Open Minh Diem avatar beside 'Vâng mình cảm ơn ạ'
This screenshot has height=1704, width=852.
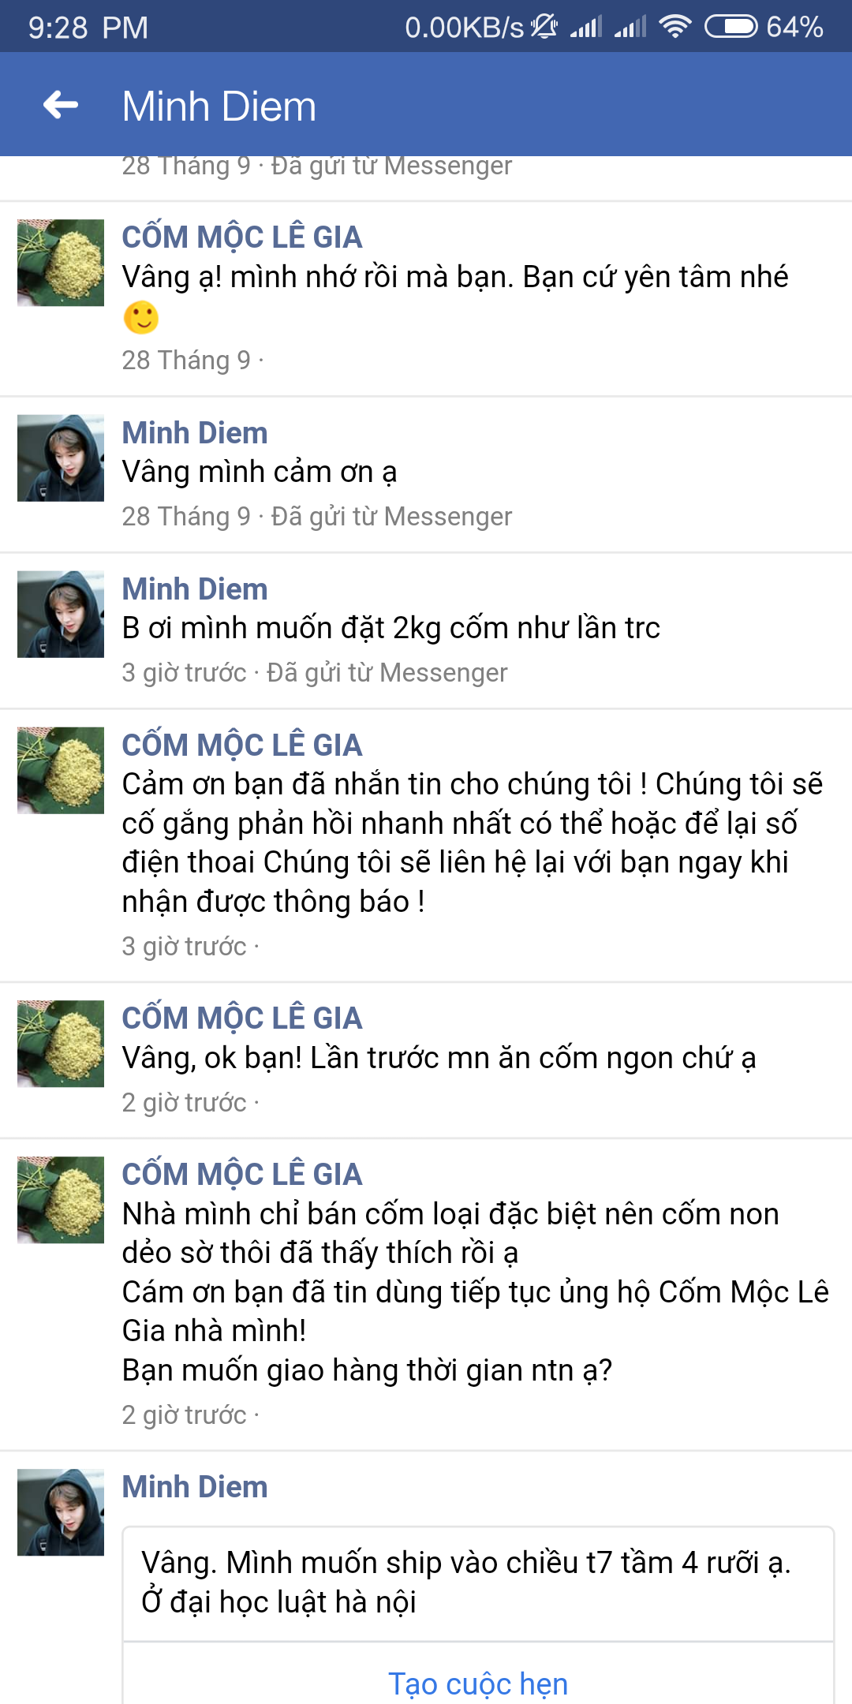pos(61,458)
